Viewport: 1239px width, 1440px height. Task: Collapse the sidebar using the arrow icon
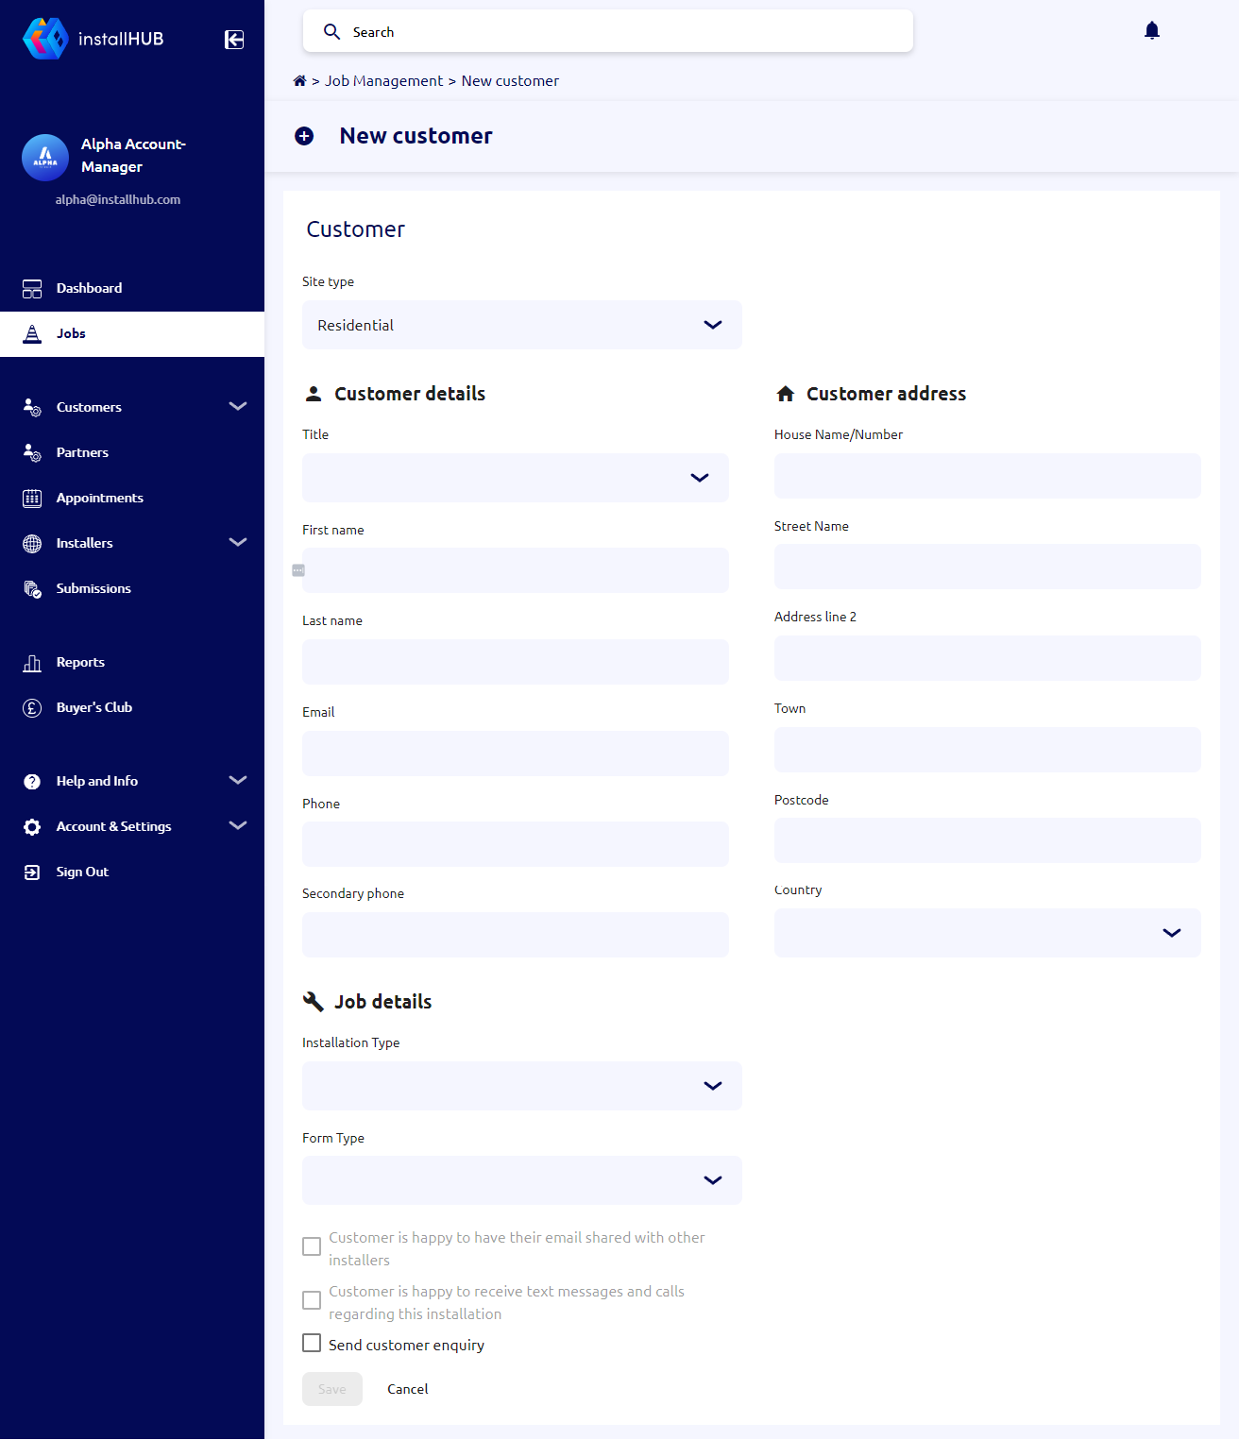[233, 40]
